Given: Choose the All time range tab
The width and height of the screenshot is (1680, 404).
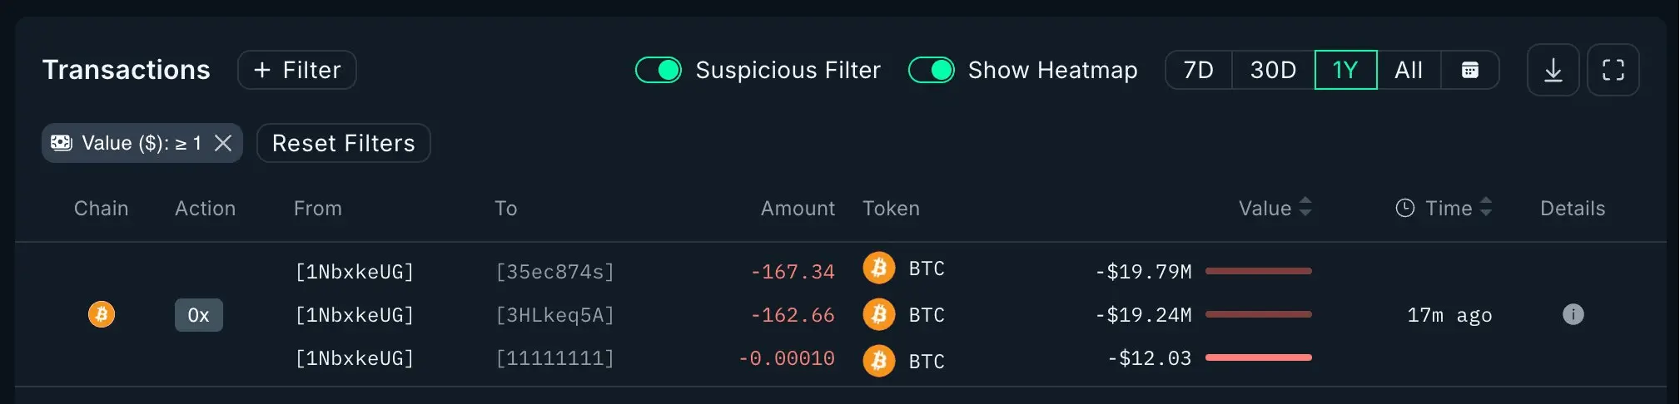Looking at the screenshot, I should [1409, 70].
